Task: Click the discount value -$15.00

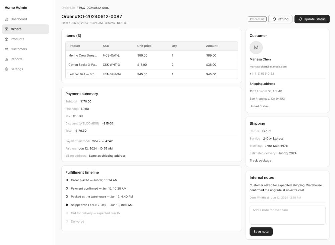Action: (x=108, y=123)
